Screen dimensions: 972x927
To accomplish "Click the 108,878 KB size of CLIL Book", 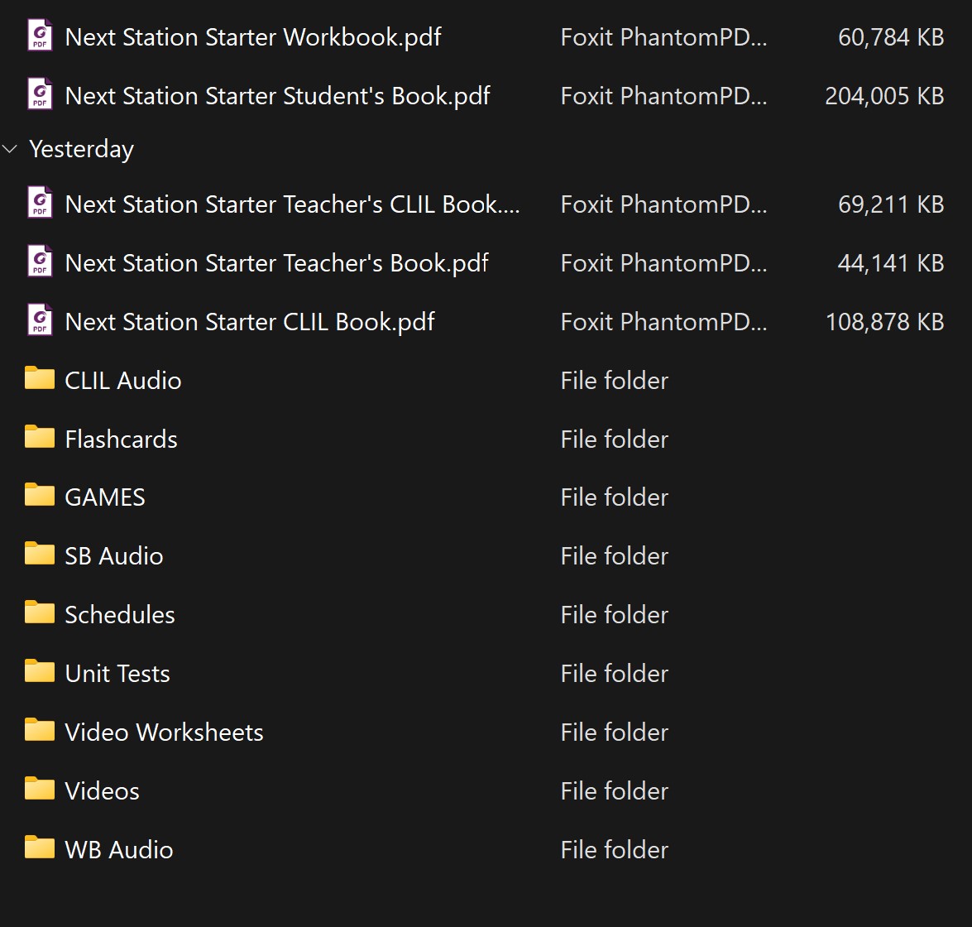I will (883, 322).
